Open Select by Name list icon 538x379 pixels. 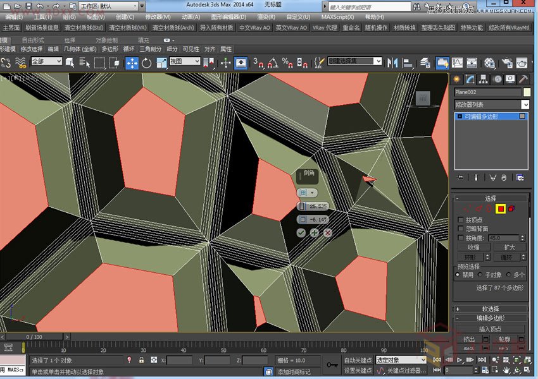point(84,63)
